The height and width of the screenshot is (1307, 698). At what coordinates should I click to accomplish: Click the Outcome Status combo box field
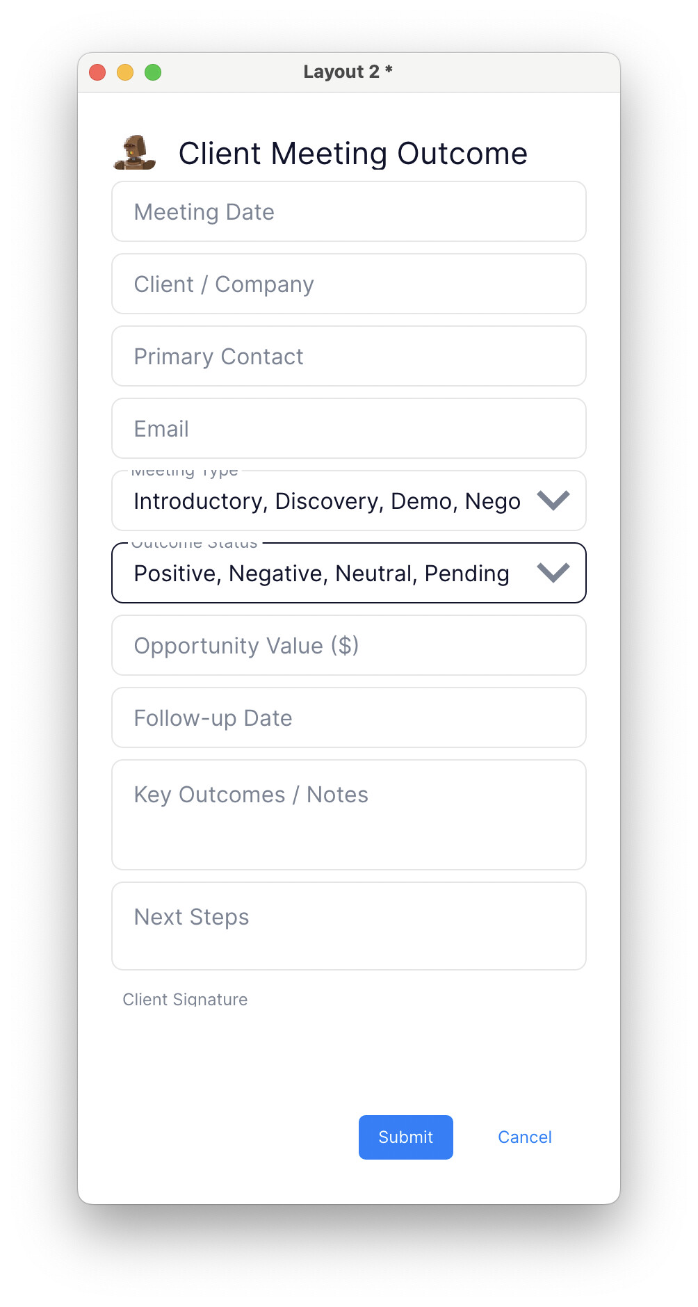pyautogui.click(x=327, y=573)
